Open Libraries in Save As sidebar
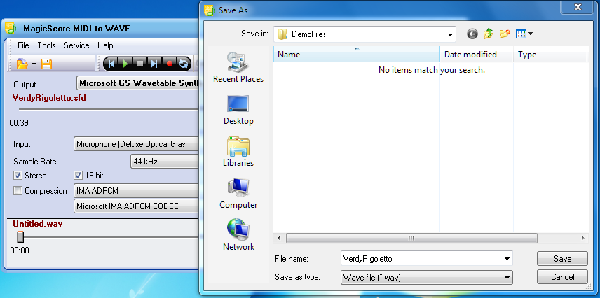600x298 pixels. pos(238,152)
